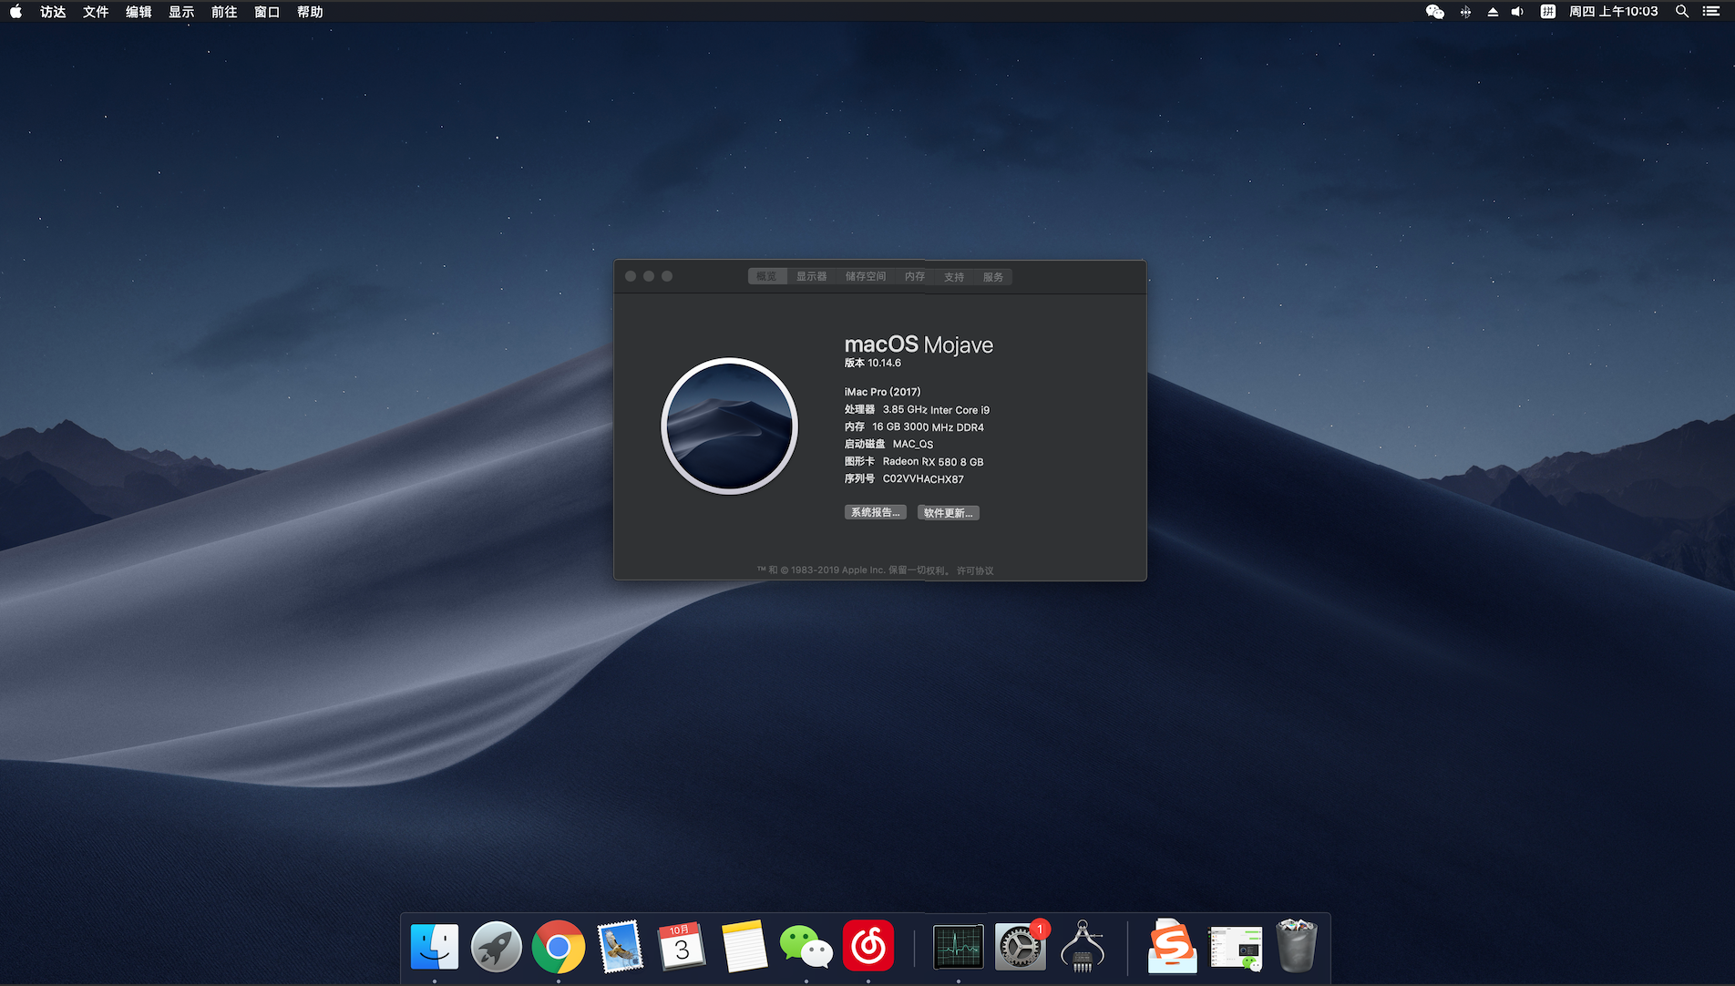Switch to the 显示器 tab
This screenshot has width=1735, height=986.
811,276
